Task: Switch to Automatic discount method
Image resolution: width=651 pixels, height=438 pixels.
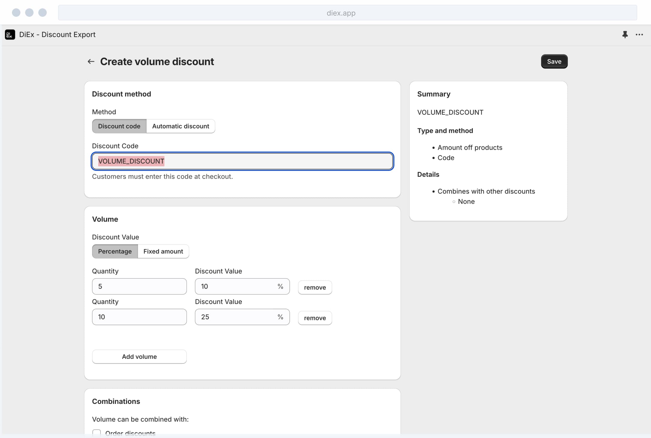Action: (181, 126)
